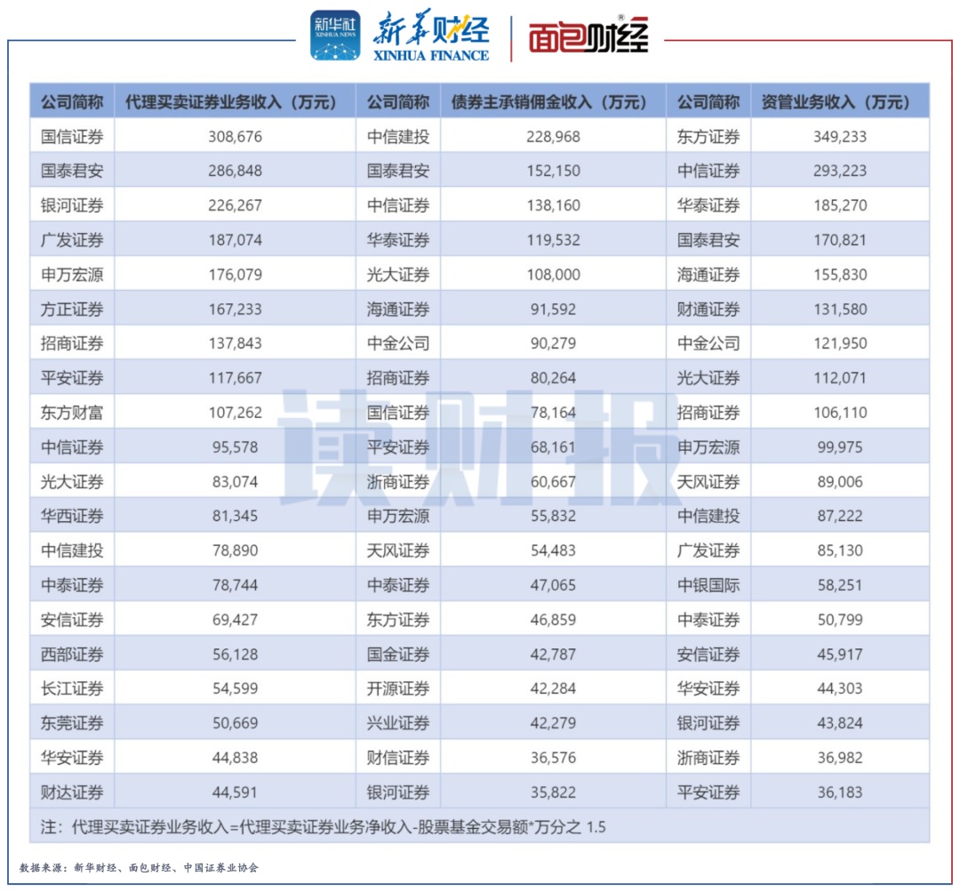Click the value 99,975

tap(840, 447)
